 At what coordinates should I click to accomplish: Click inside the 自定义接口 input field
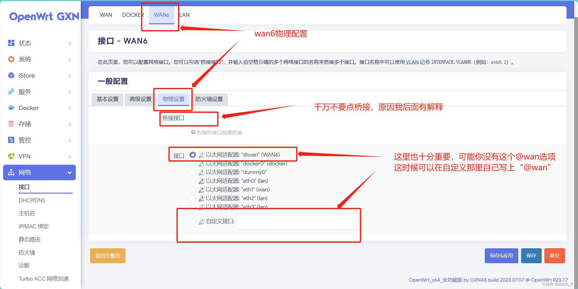point(297,221)
